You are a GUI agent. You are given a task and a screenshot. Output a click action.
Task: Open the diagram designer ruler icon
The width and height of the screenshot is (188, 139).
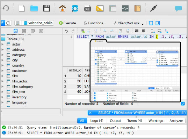coord(100,8)
